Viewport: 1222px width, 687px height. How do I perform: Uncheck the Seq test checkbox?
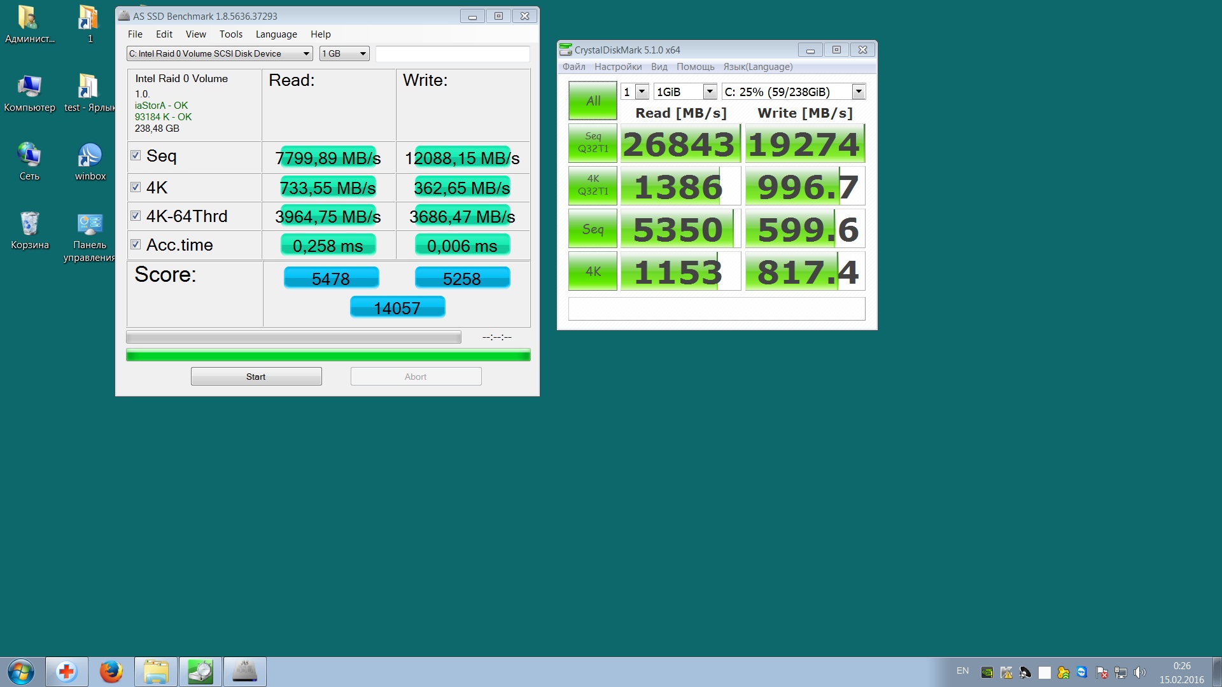click(136, 155)
